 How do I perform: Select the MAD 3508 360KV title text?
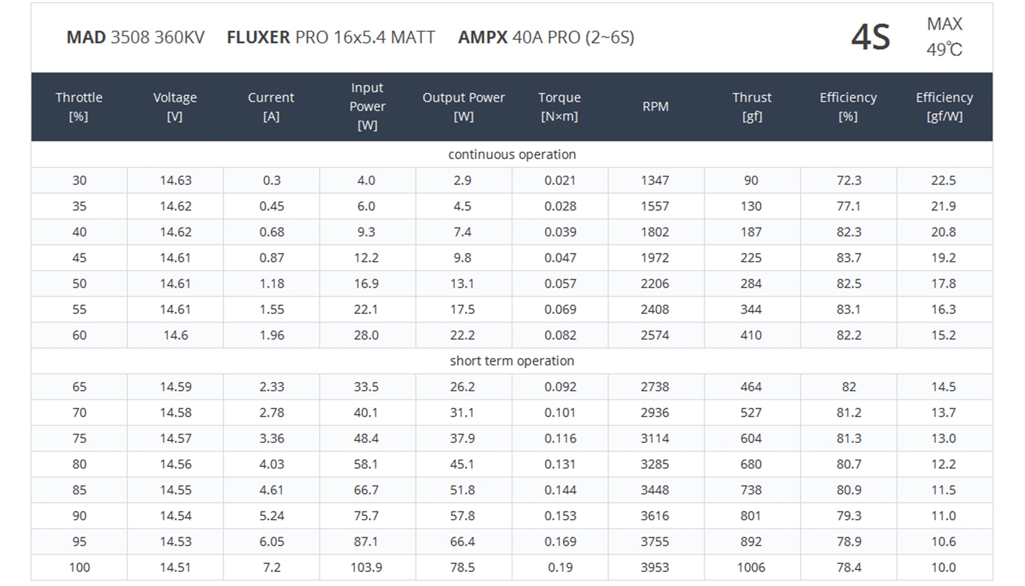(135, 37)
